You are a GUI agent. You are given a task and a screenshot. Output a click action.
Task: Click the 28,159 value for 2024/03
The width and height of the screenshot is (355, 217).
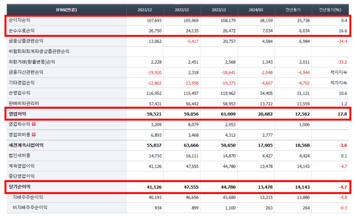[x=266, y=20]
